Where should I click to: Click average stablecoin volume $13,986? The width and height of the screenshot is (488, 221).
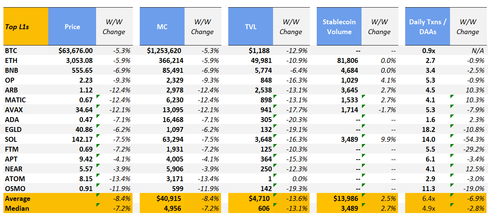click(x=347, y=198)
